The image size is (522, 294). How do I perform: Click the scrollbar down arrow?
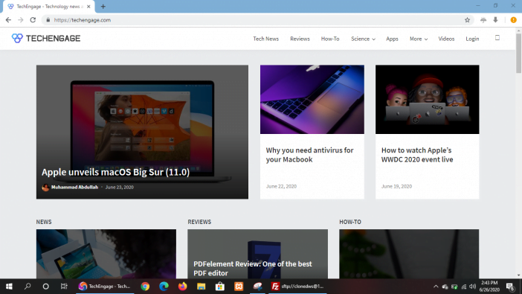518,275
